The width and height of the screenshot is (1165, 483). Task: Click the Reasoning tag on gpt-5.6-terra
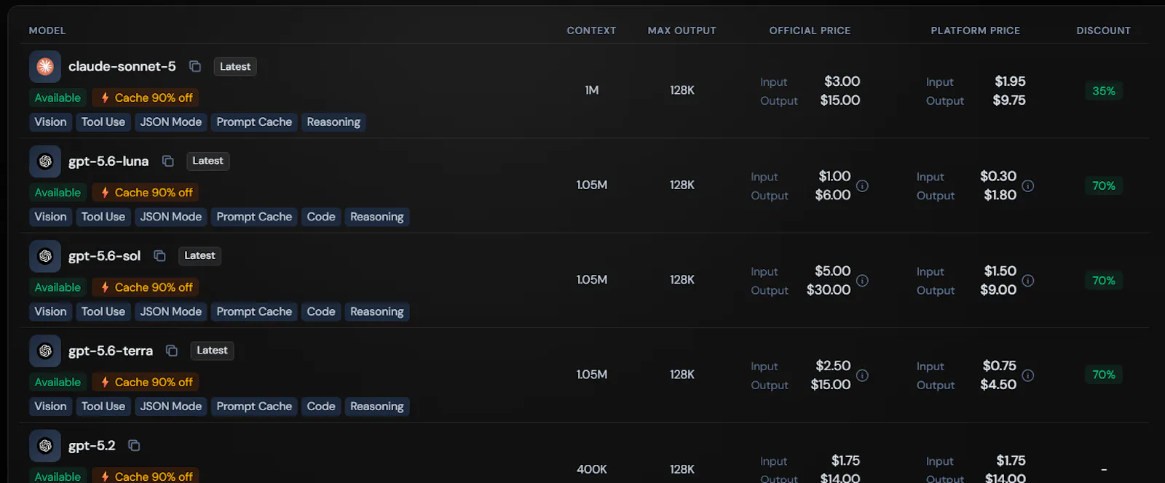[x=377, y=407]
